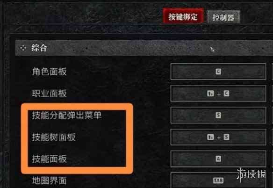273x188 pixels.
Task: Click the 地图界面 label
Action: pos(49,181)
